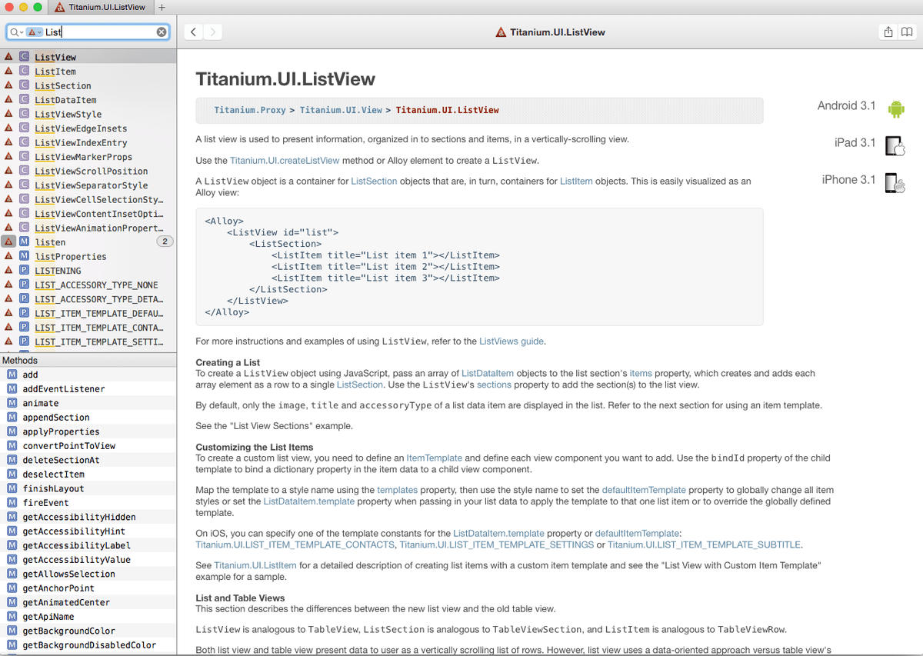Open ListViewEdgeInsets result
Screen dimensions: 923x656
click(88, 128)
